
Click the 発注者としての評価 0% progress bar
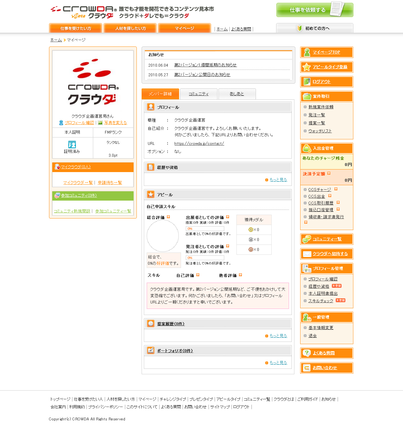click(205, 258)
